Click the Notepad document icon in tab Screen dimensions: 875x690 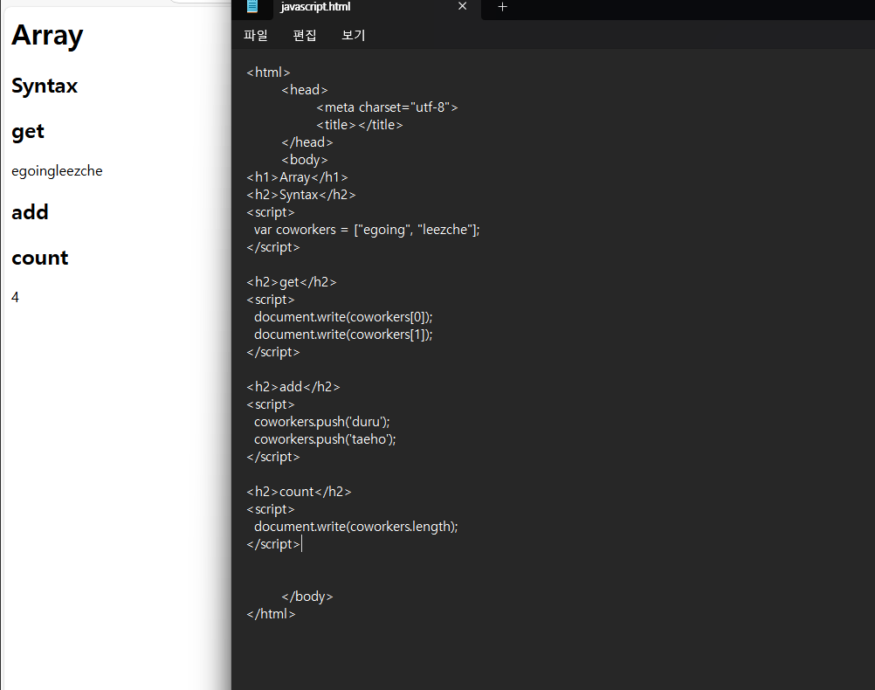point(252,6)
